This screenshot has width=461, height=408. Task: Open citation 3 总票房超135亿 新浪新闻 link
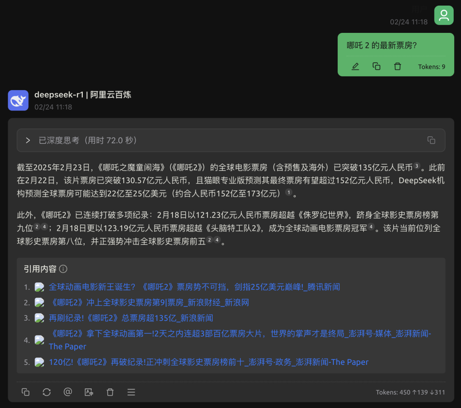131,318
